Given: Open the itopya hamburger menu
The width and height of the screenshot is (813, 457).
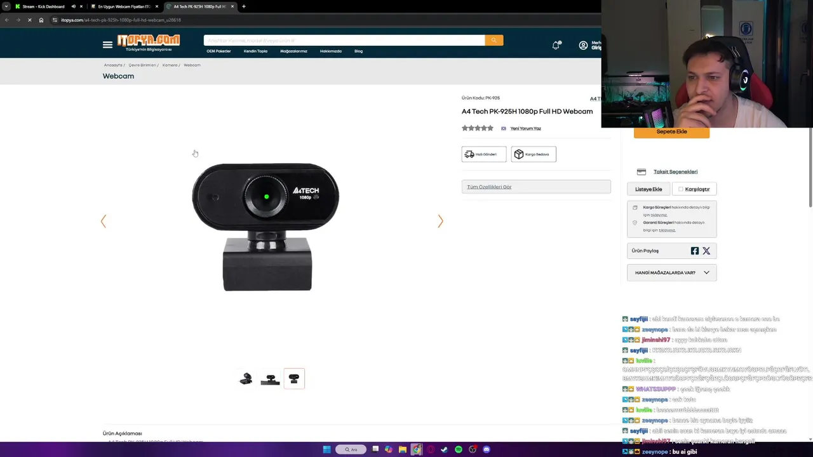Looking at the screenshot, I should click(x=107, y=44).
